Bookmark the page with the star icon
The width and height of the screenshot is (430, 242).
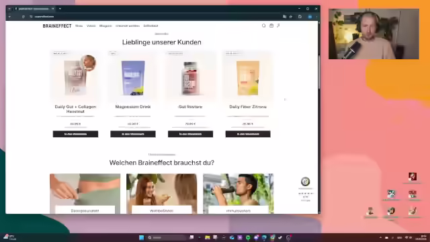click(291, 17)
